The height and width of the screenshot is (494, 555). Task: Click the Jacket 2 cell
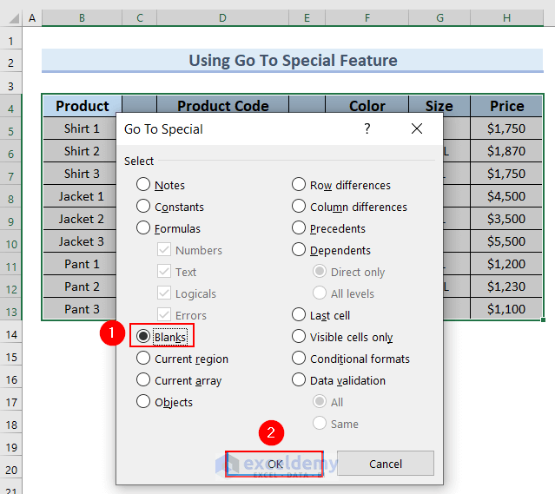pyautogui.click(x=81, y=219)
